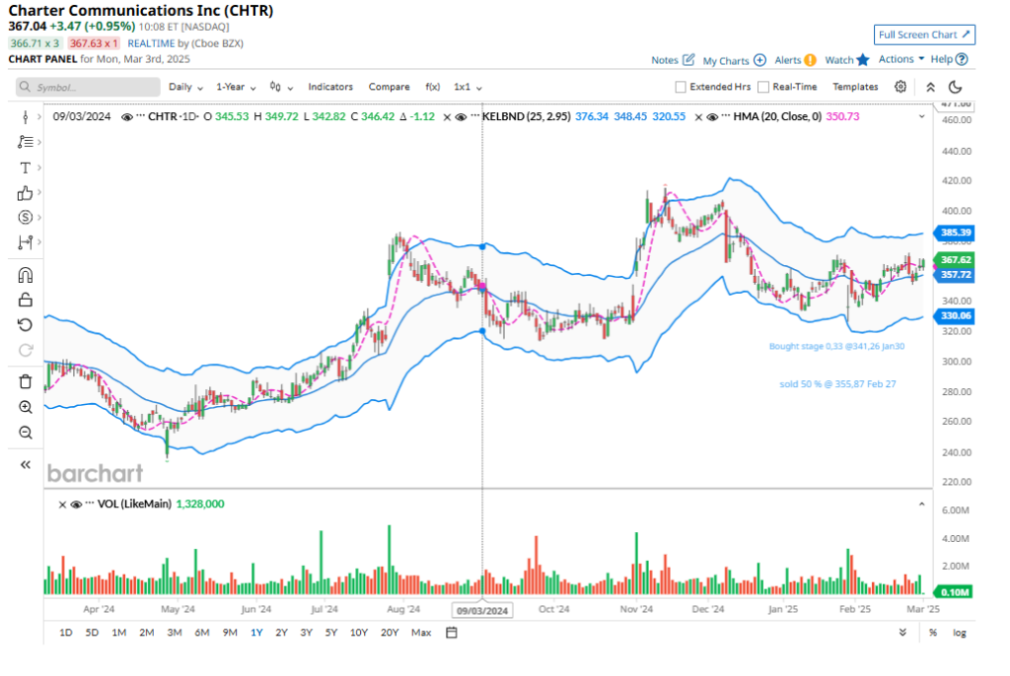
Task: Click the Symbol search field
Action: tap(88, 87)
